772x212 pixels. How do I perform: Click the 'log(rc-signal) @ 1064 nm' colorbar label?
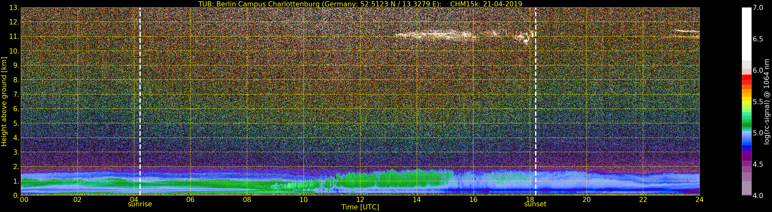(767, 102)
